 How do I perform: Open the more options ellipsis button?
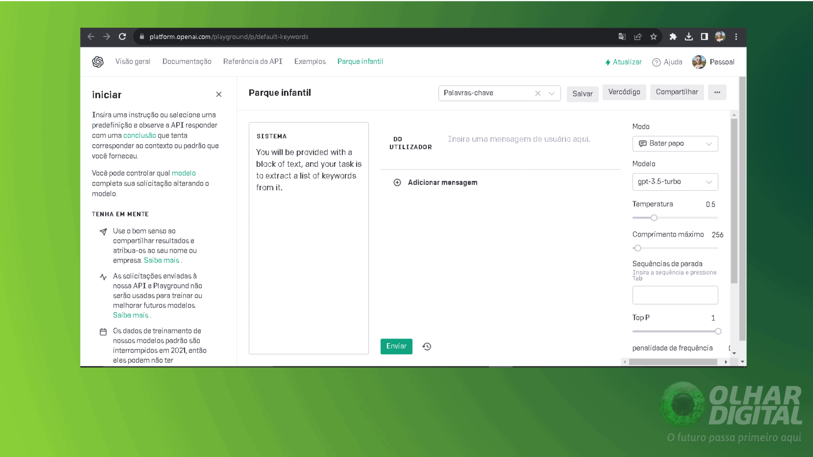click(717, 92)
